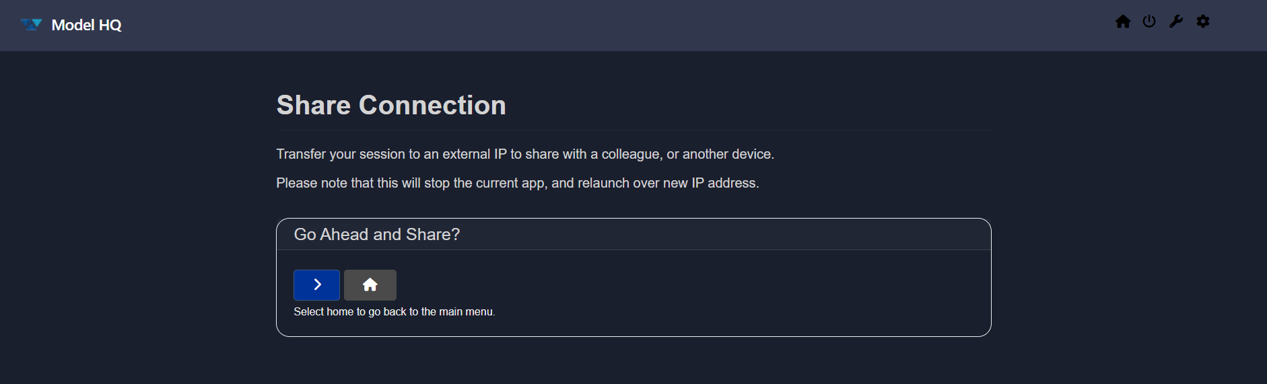This screenshot has width=1267, height=384.
Task: Click empty space in the top navigation bar
Action: [606, 26]
